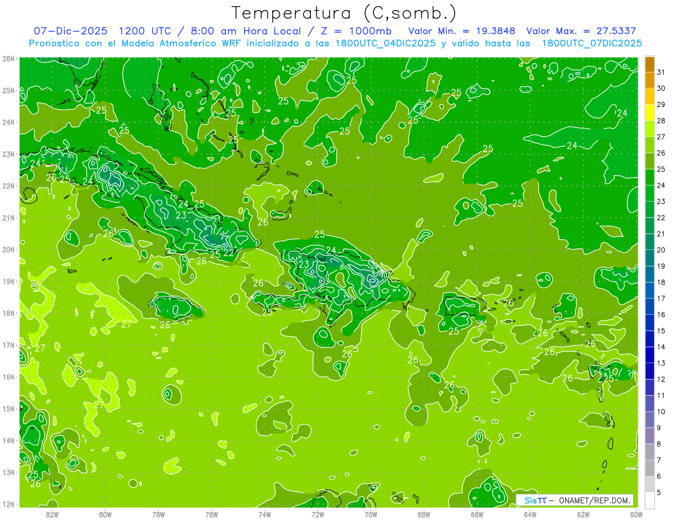Click the '1200 UTC' time label

(146, 31)
